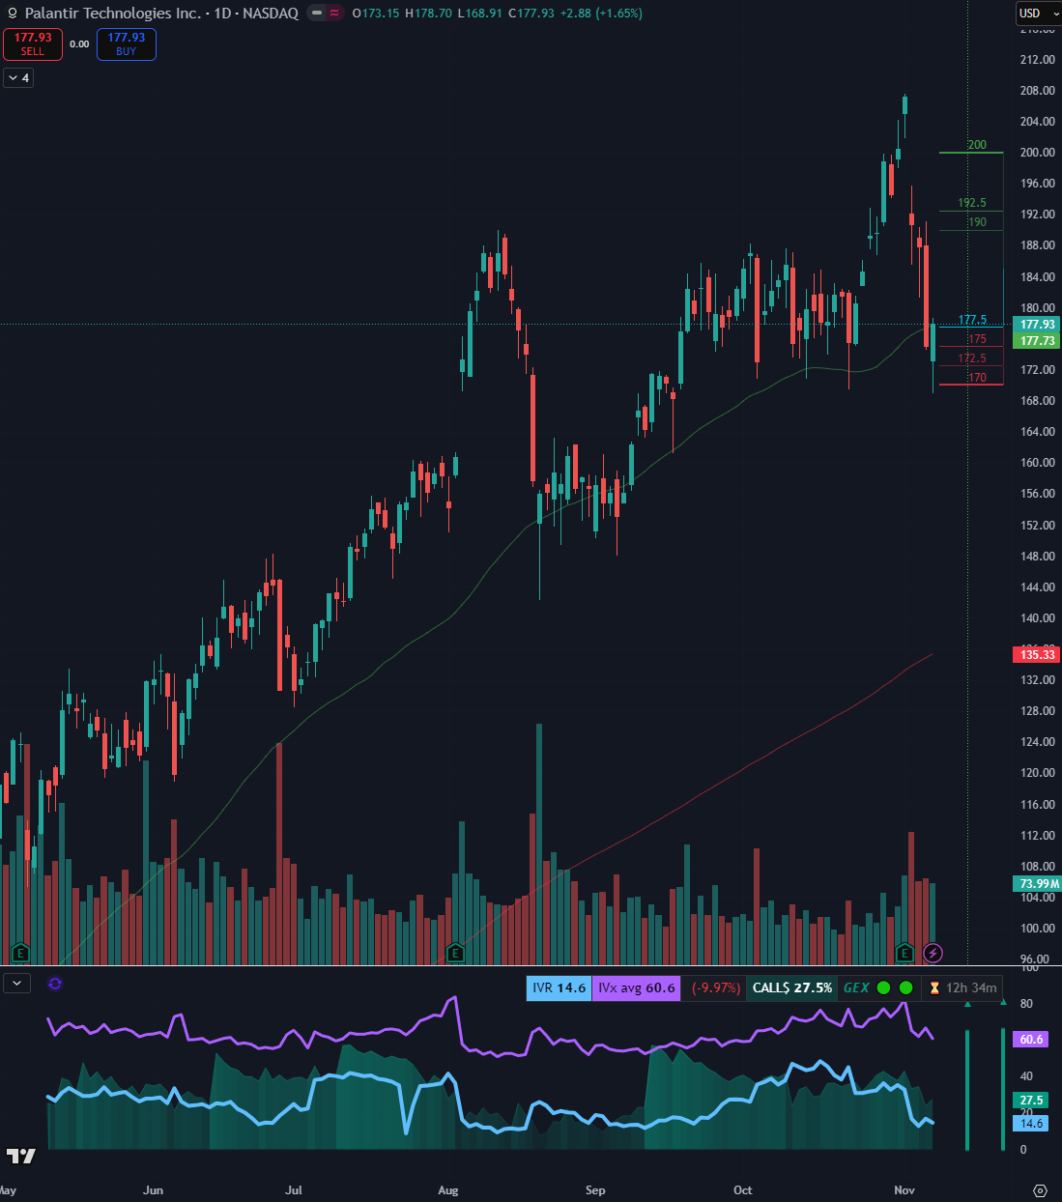The width and height of the screenshot is (1062, 1202).
Task: Click the blue 177.5 strike level label
Action: coord(972,320)
